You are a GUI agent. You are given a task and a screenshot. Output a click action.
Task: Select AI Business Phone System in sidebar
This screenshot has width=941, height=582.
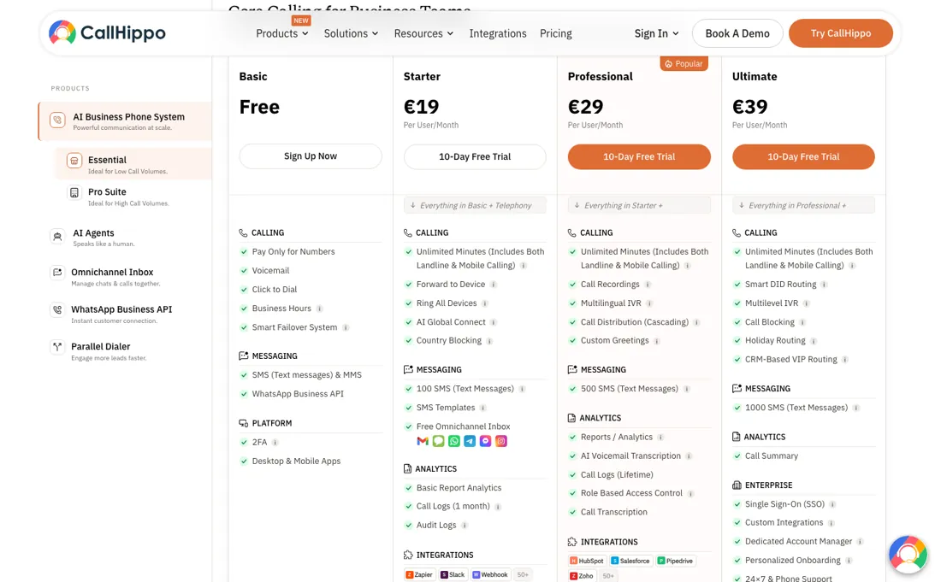(126, 121)
